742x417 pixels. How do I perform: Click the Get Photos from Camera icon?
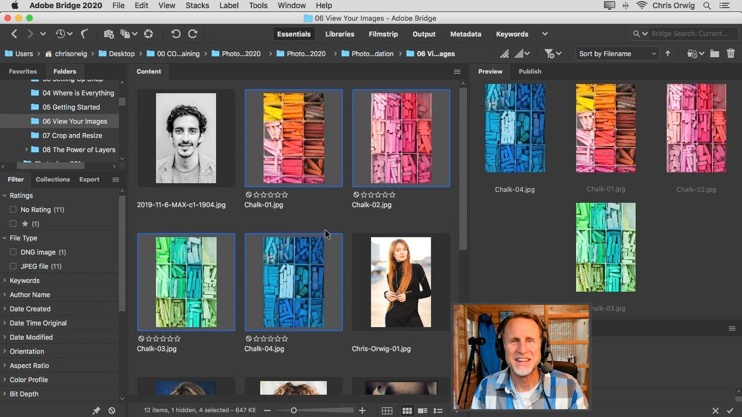point(108,34)
